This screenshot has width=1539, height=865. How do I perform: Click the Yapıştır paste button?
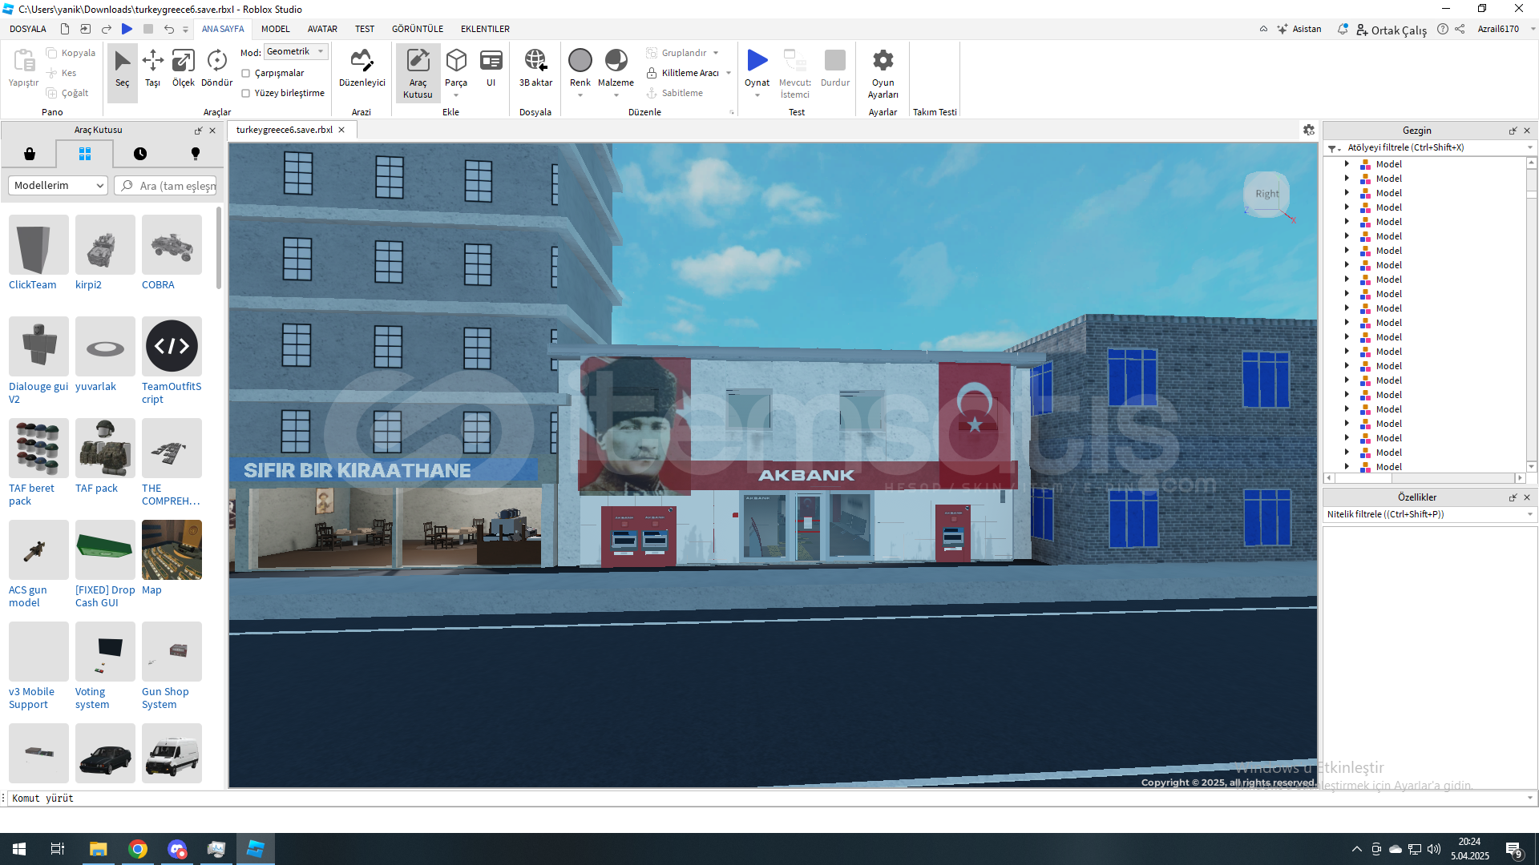23,68
